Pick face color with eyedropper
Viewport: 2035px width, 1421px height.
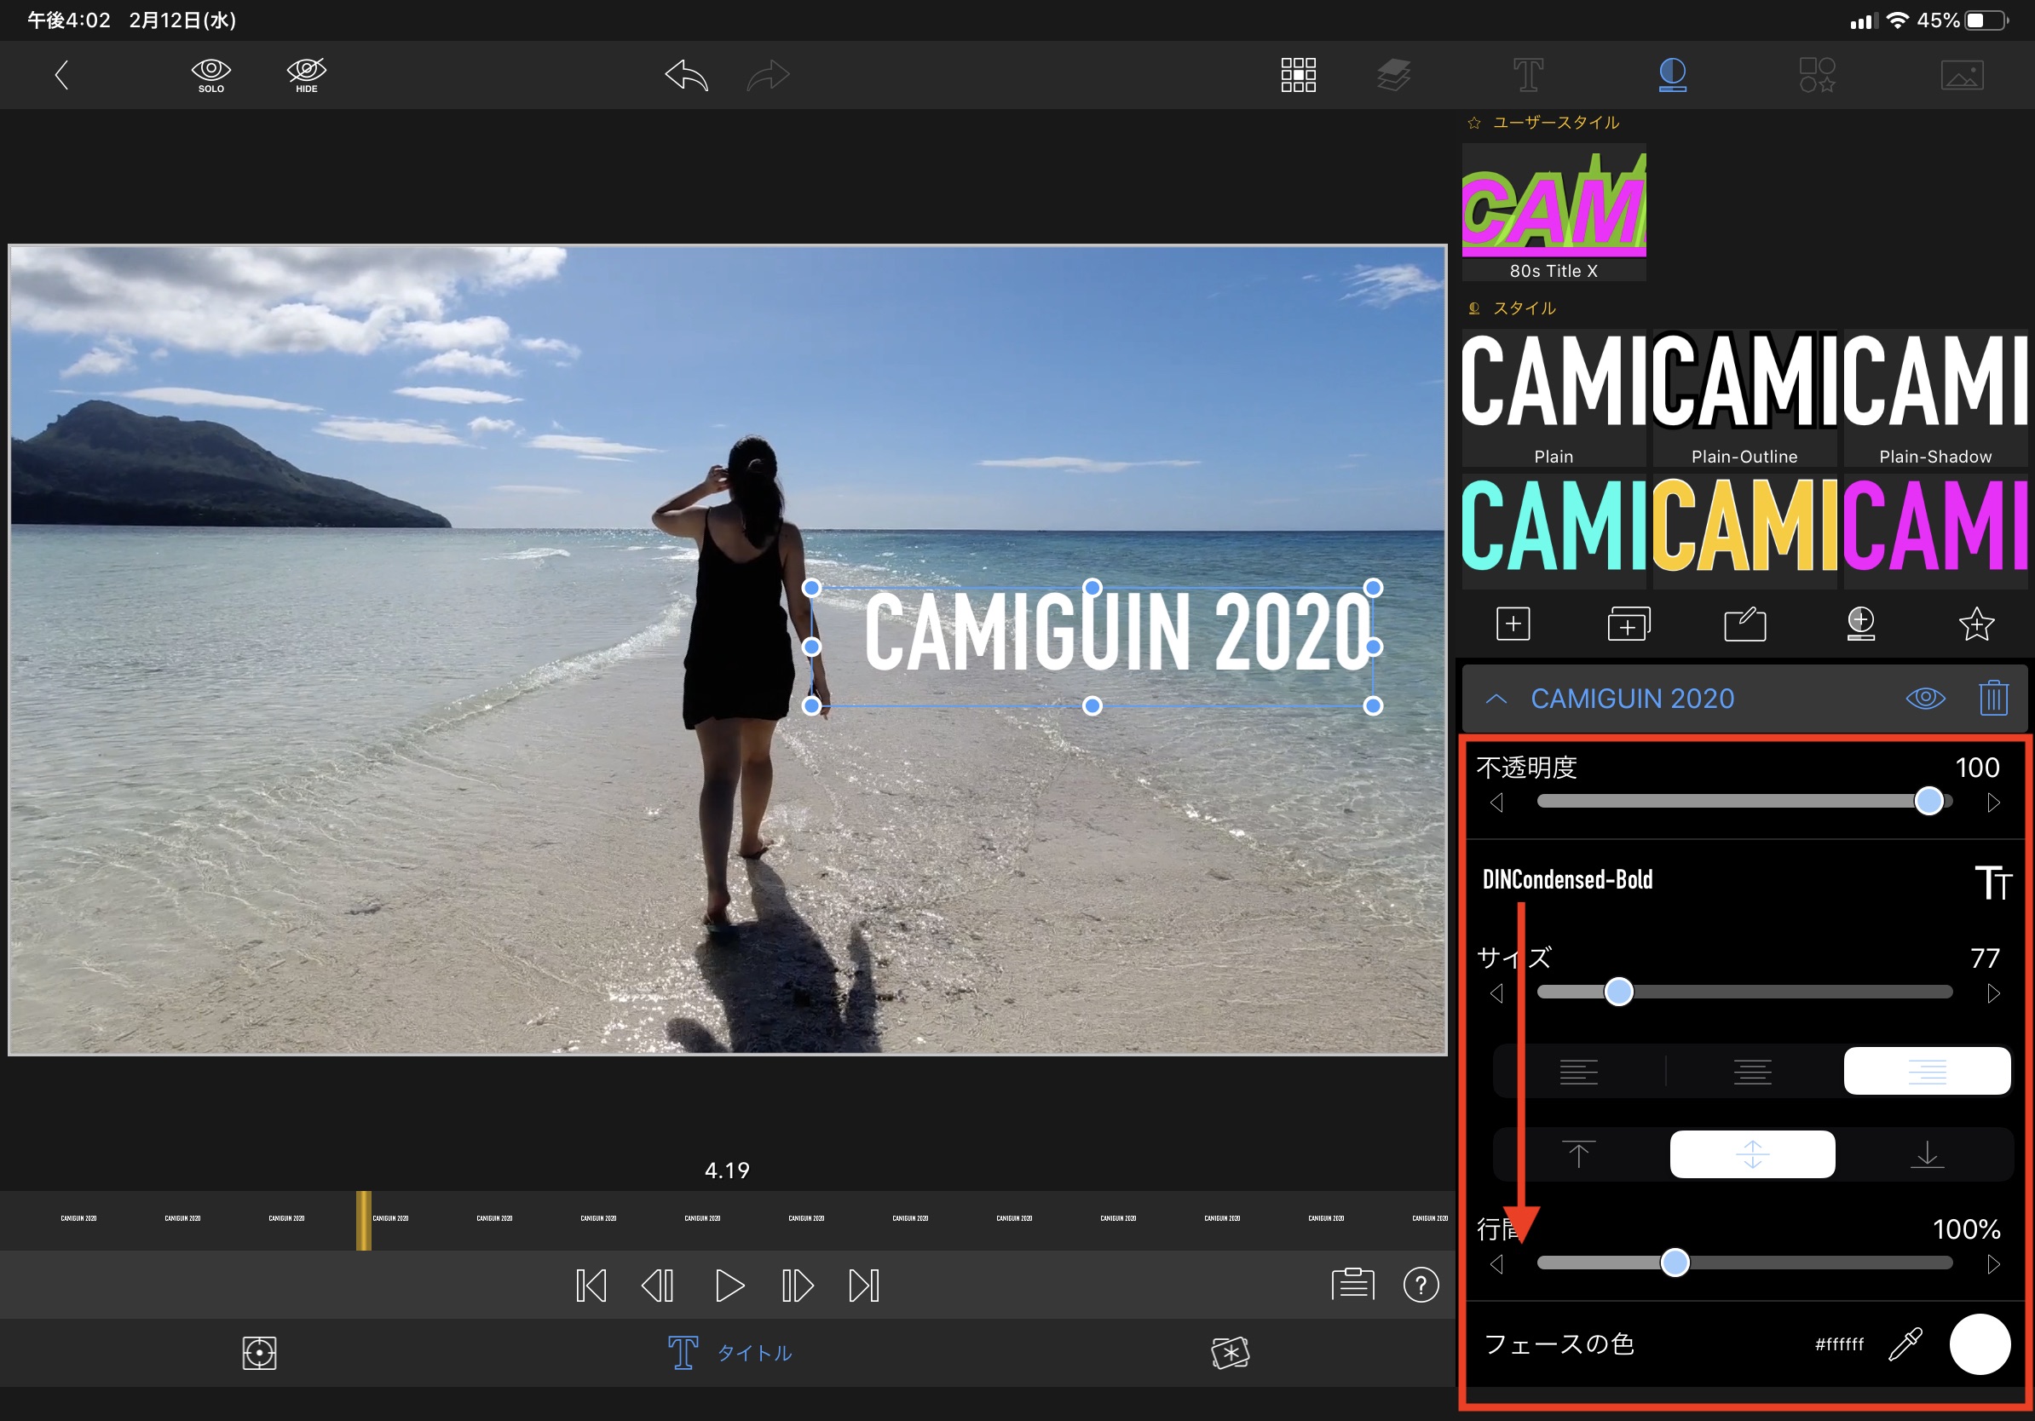(1905, 1343)
